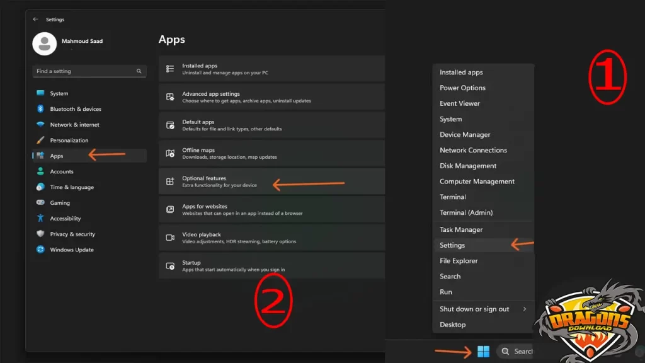Click Task Manager in context menu
The height and width of the screenshot is (363, 645).
click(x=461, y=229)
